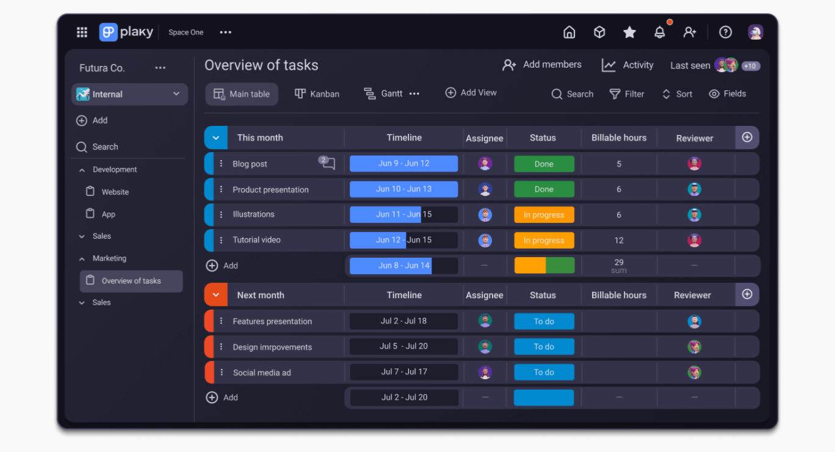Click the Billable hours header in This month

pos(619,137)
